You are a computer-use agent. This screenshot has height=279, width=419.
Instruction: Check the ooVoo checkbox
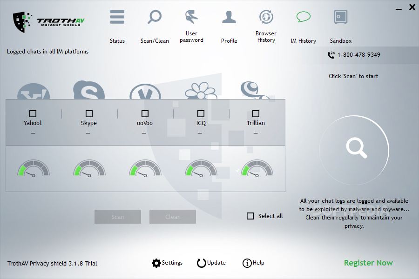[x=145, y=114]
